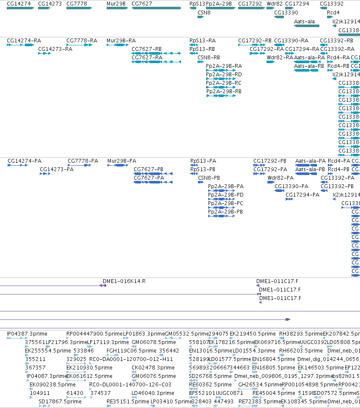Open the Aats-ala-PA protein label
The height and width of the screenshot is (408, 360).
point(311,161)
